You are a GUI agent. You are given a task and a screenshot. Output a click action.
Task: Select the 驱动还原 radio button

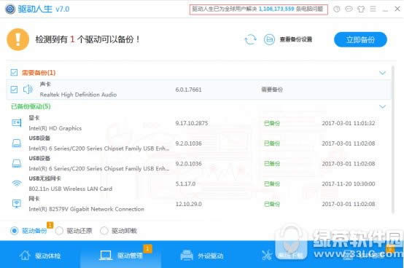(59, 231)
